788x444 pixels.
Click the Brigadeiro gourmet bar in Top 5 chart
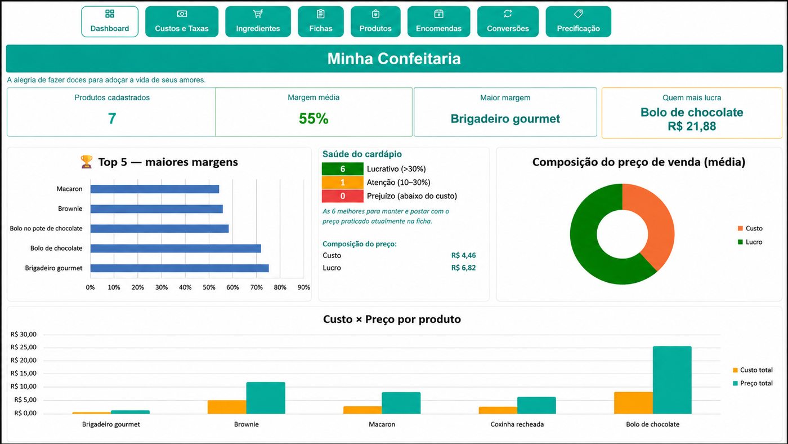[180, 268]
